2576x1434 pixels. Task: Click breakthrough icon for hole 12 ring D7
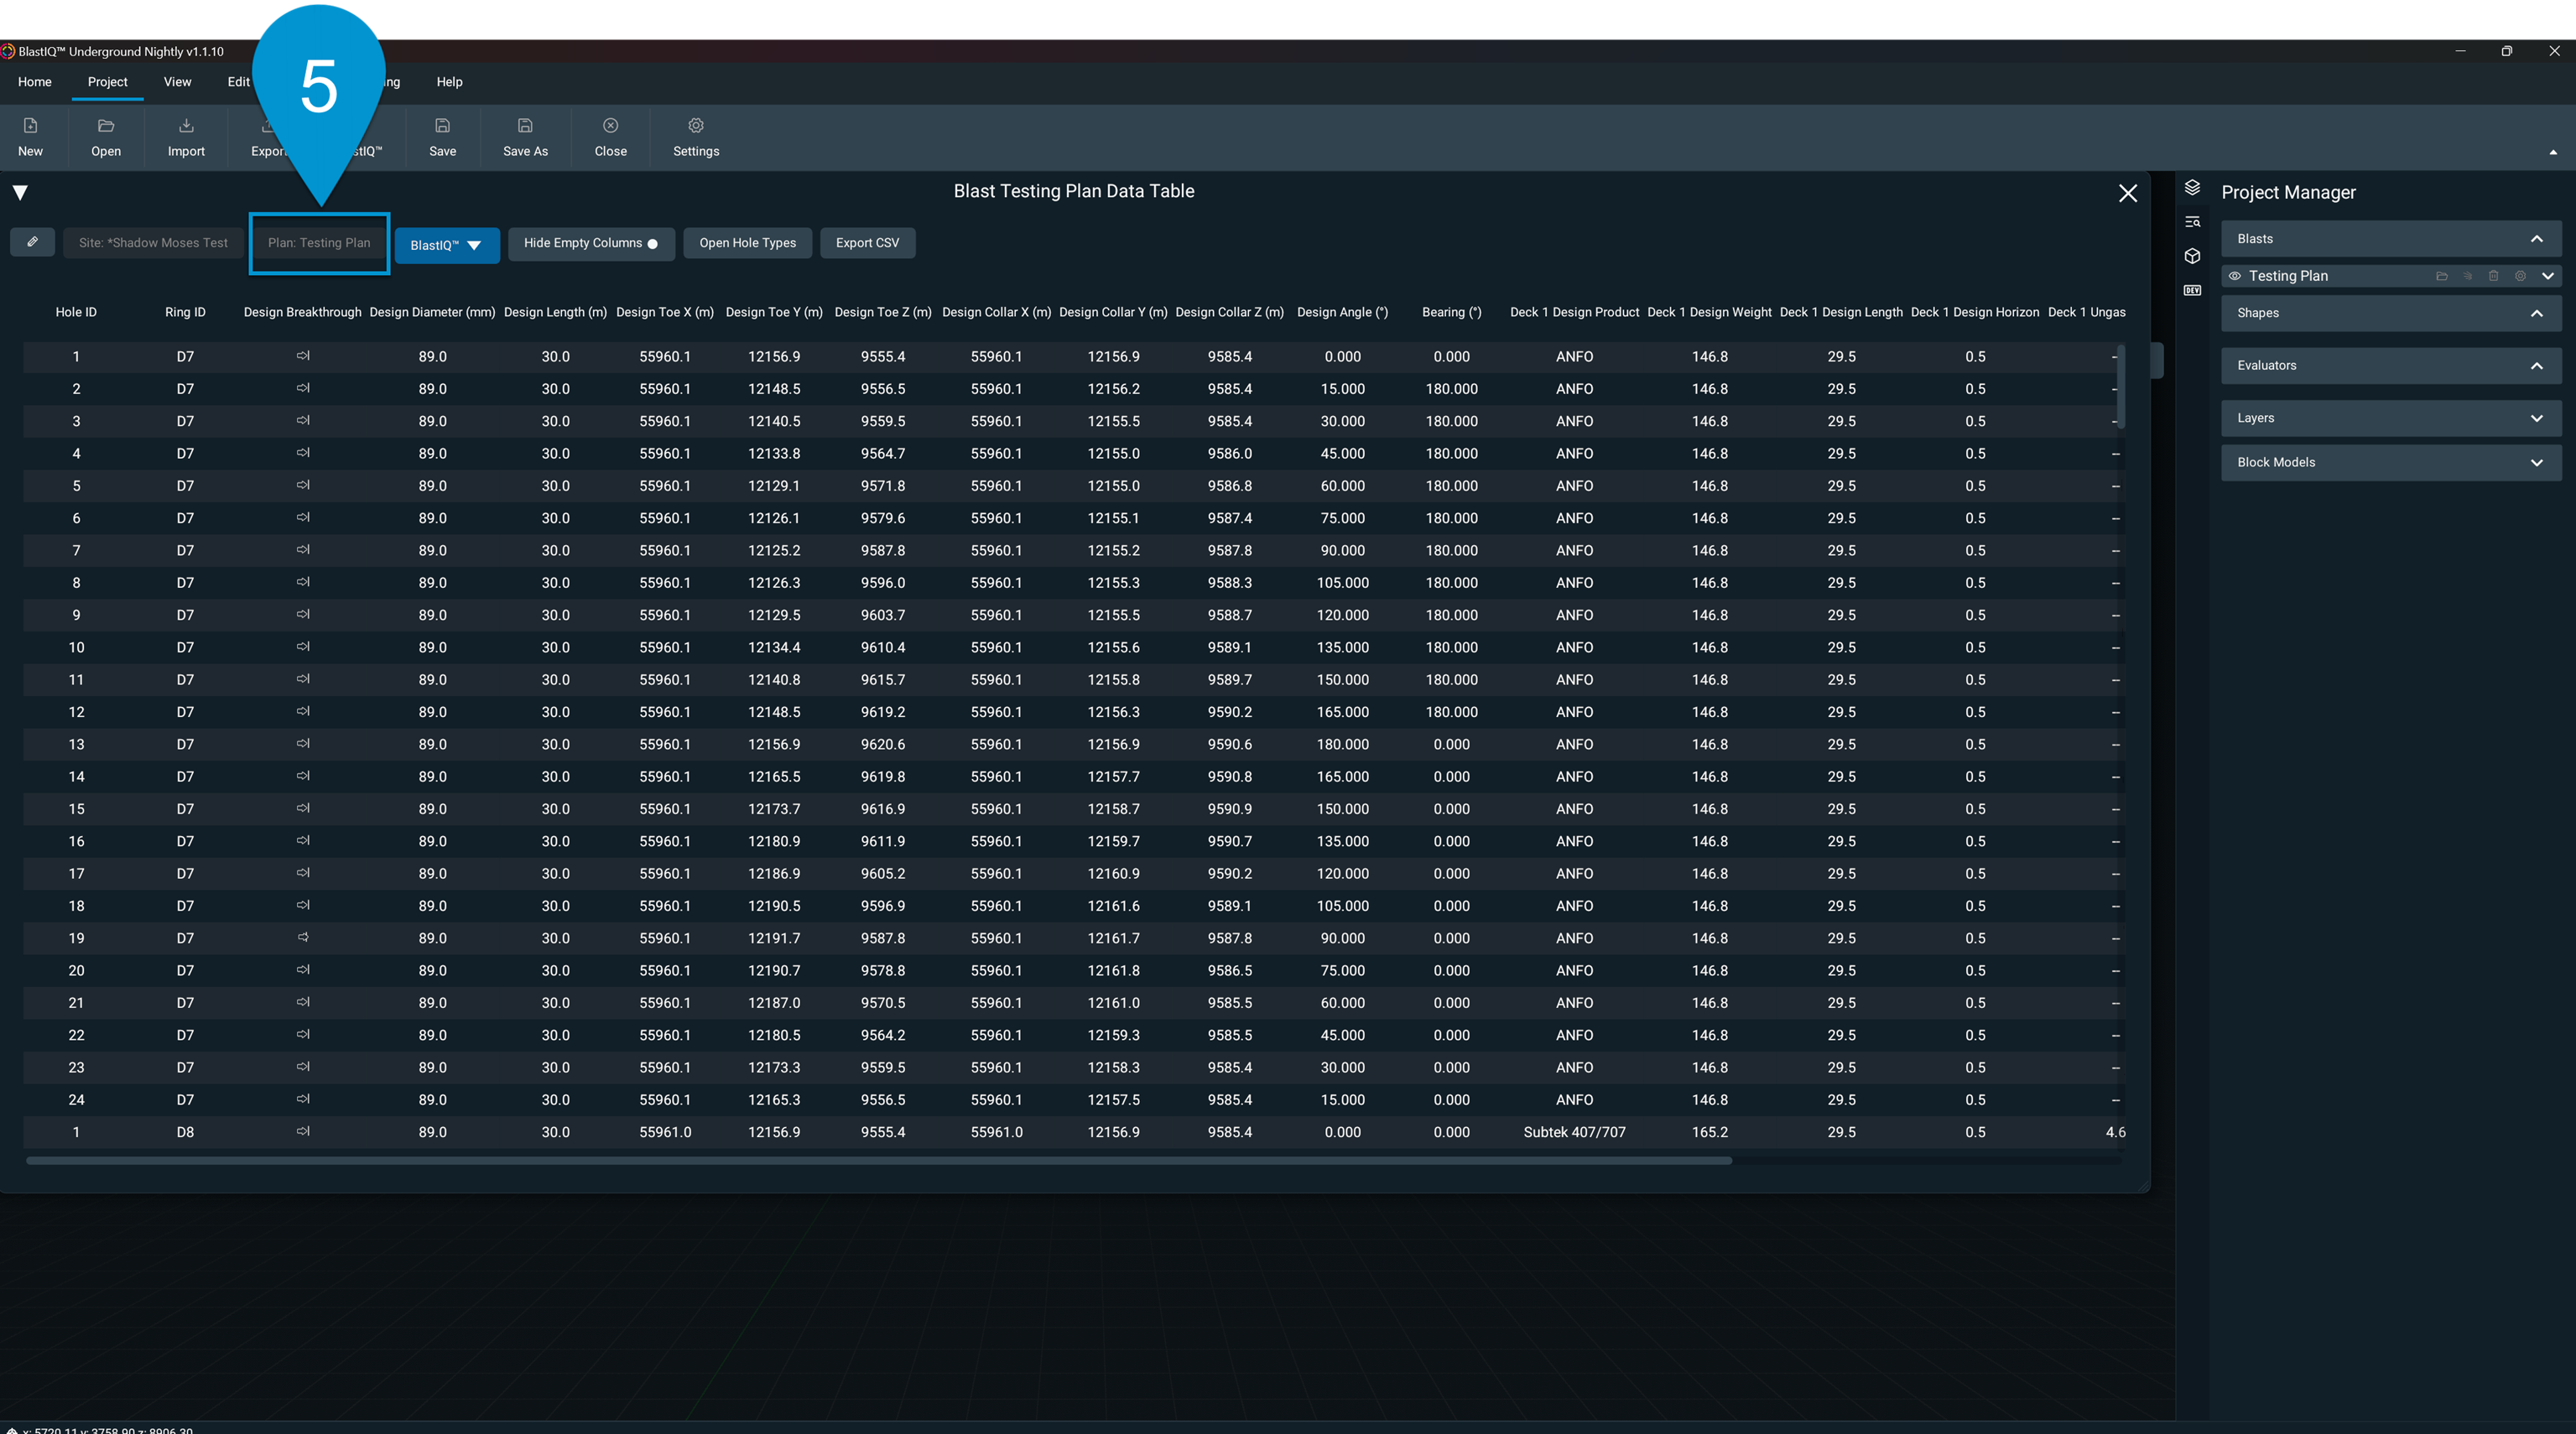point(303,712)
